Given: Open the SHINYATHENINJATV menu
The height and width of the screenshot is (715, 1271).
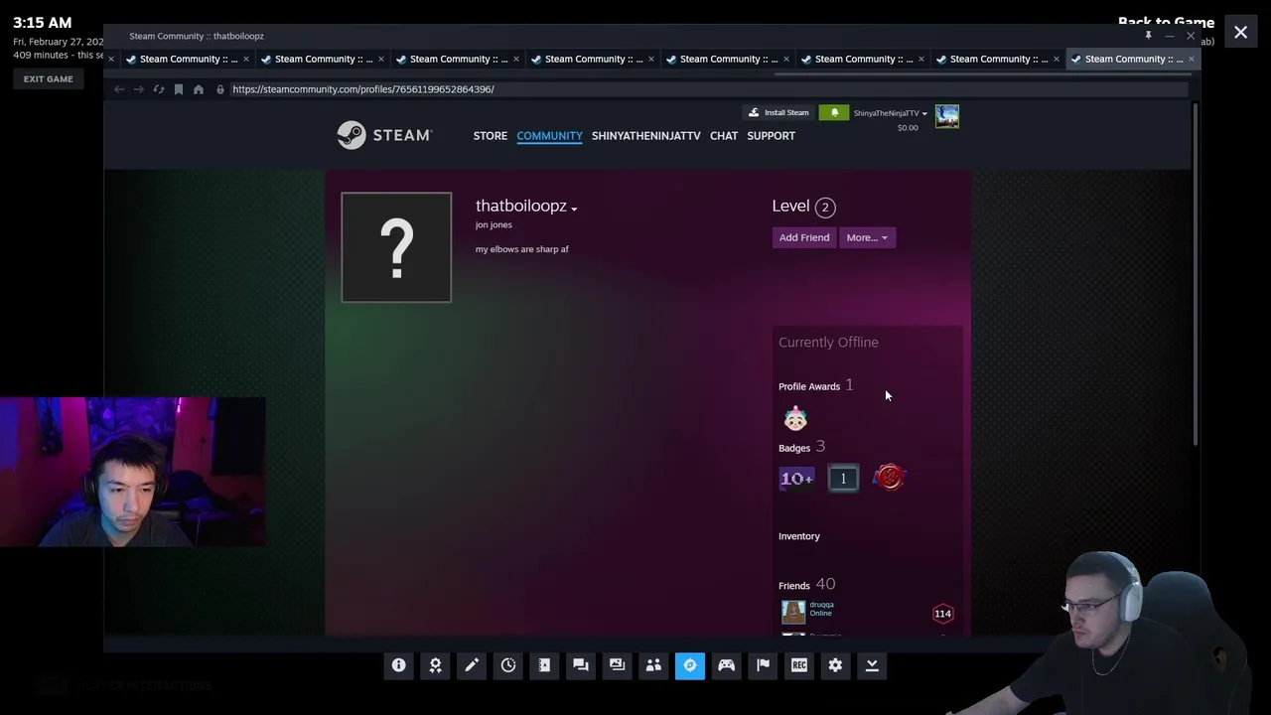Looking at the screenshot, I should pyautogui.click(x=646, y=135).
